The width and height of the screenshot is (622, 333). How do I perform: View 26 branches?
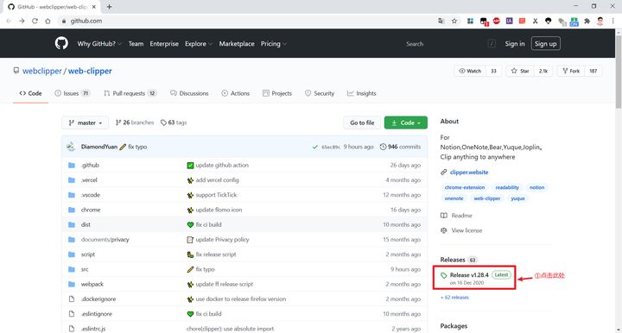[135, 123]
